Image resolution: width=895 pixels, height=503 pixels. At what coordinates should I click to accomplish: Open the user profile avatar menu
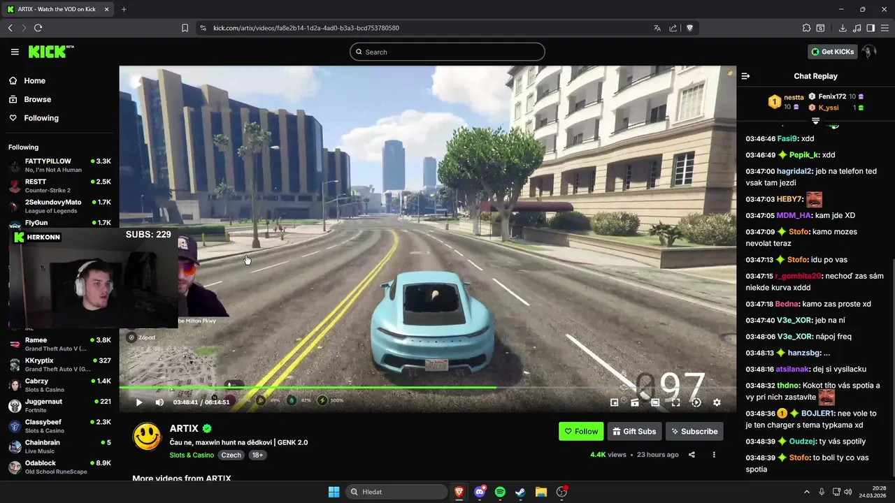coord(869,52)
